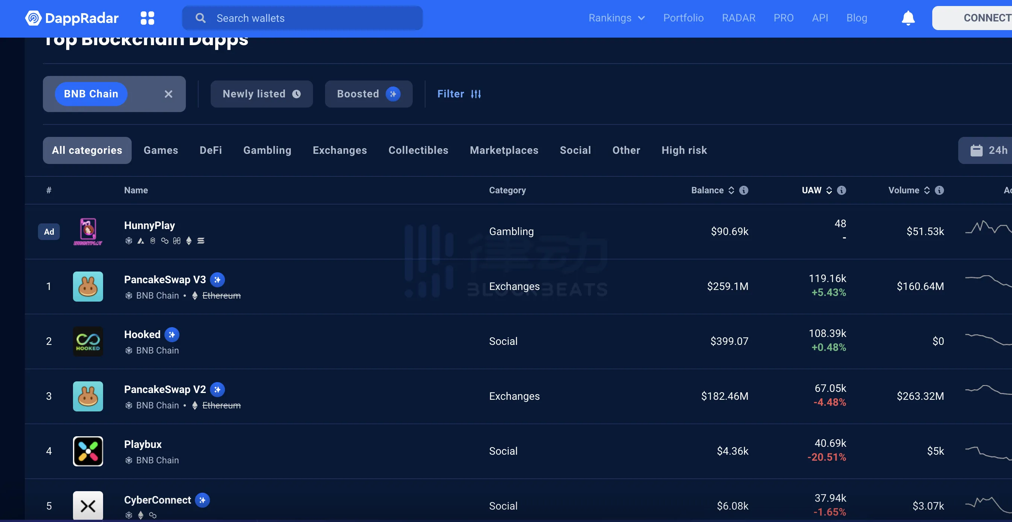The height and width of the screenshot is (522, 1012).
Task: Click the BNB Chain filter remove icon
Action: tap(168, 94)
